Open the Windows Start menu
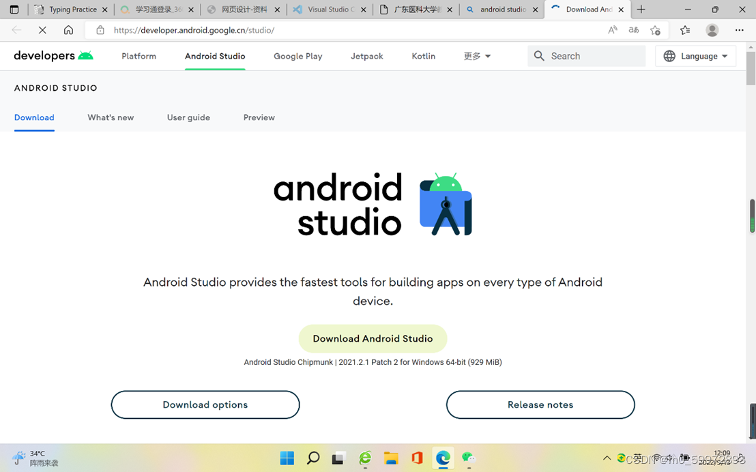The width and height of the screenshot is (756, 472). pyautogui.click(x=287, y=458)
